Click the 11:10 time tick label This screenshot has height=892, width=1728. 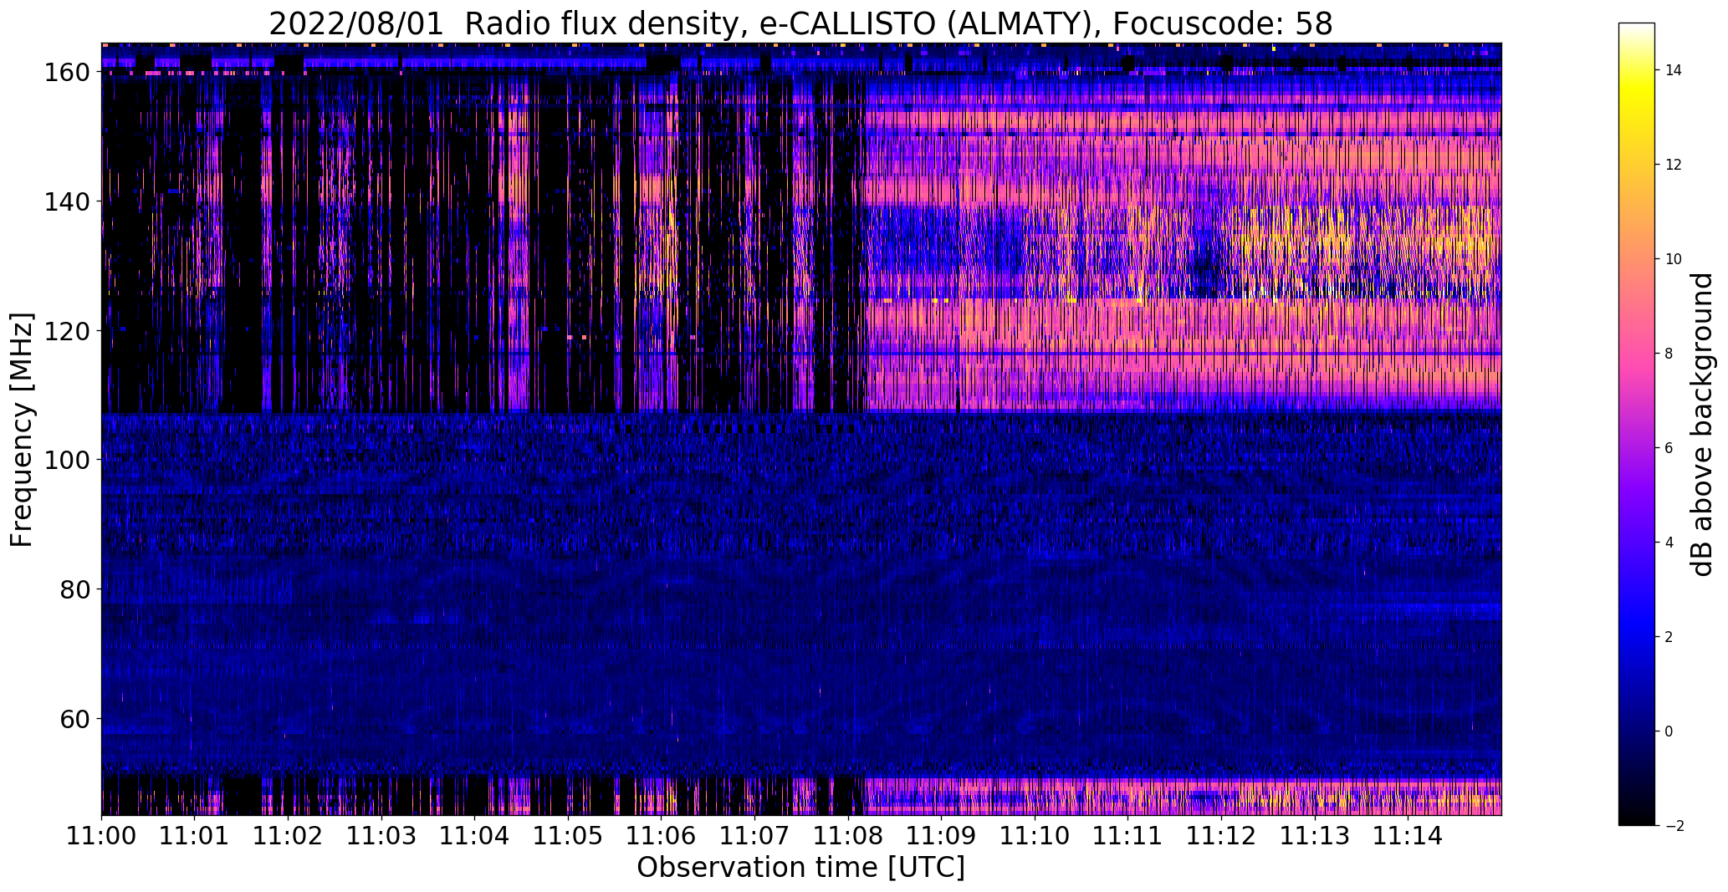pyautogui.click(x=1035, y=834)
